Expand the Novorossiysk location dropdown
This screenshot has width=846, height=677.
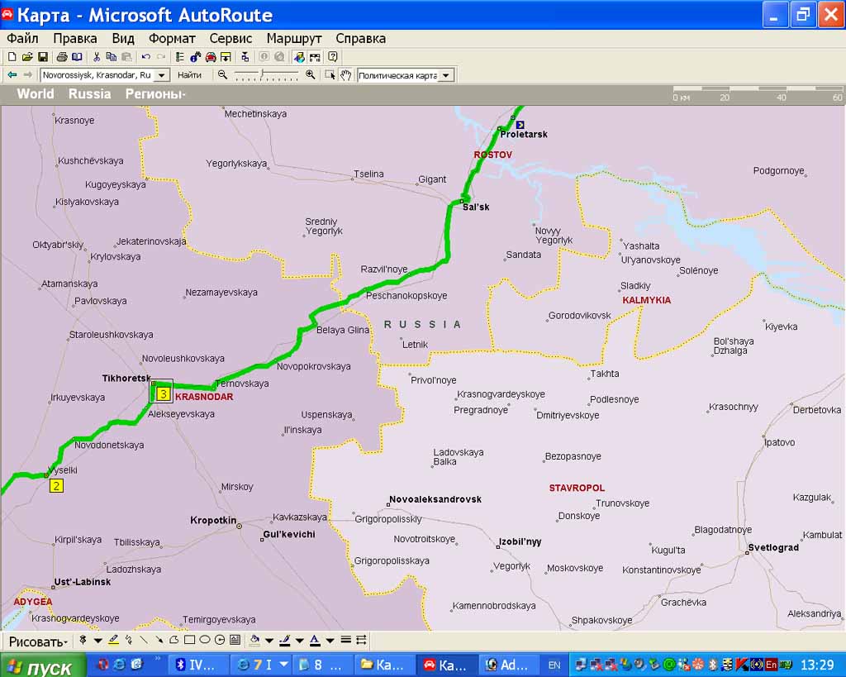[162, 75]
